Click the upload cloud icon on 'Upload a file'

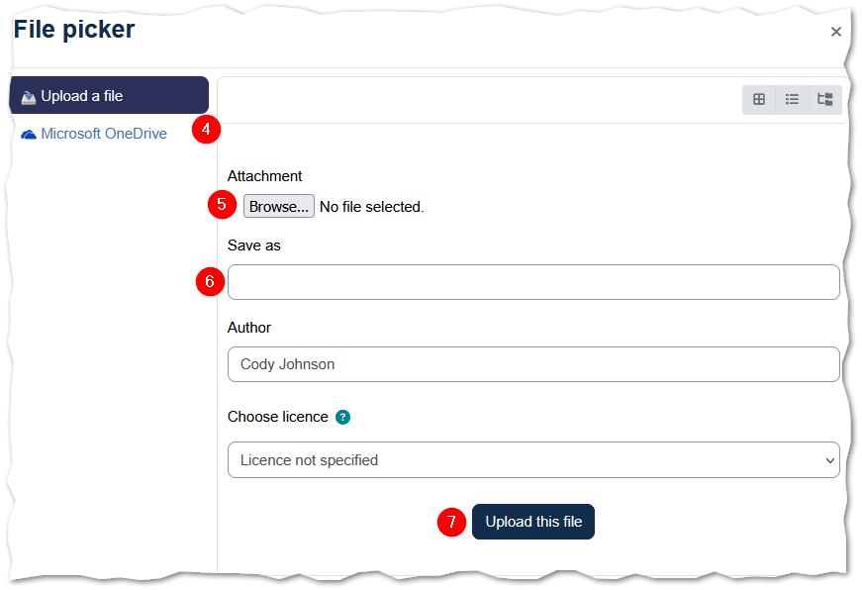(x=27, y=95)
